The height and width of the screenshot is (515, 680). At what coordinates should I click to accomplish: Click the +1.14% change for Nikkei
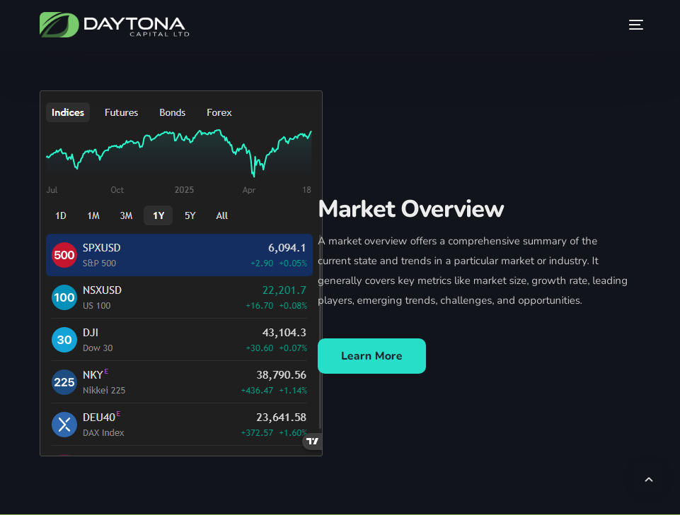coord(293,391)
